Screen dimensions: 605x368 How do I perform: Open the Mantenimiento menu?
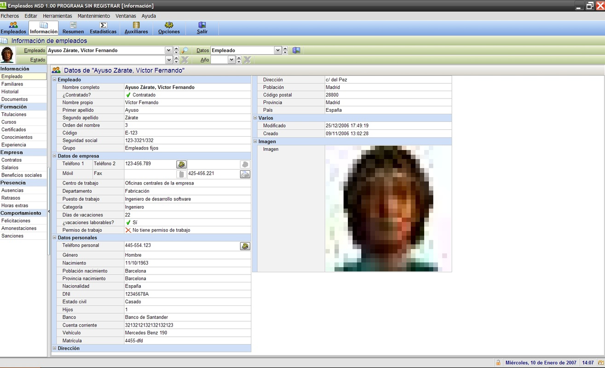[94, 16]
